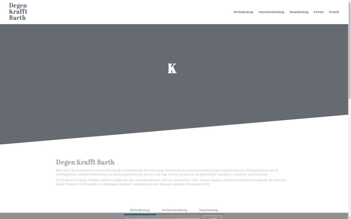Click the Degen Krafft Barth content heading
This screenshot has width=351, height=219.
pos(85,162)
